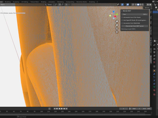Open the Physics properties tab icon
Screen dimensions: 158x118
point(154,81)
